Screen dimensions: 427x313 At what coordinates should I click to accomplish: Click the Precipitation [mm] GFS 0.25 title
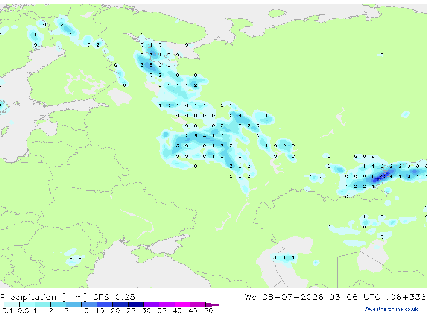coord(67,297)
